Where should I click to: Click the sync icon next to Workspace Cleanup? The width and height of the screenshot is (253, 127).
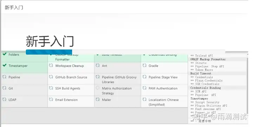pos(51,66)
